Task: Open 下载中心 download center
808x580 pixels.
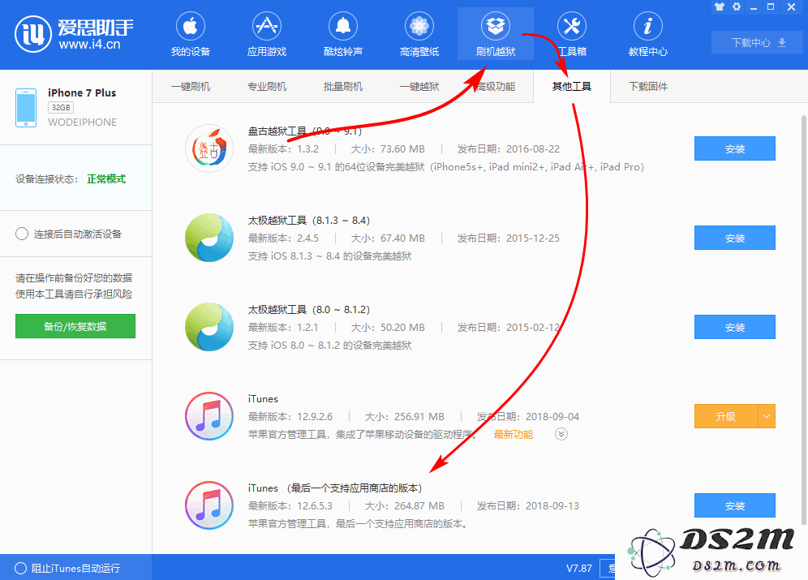Action: pyautogui.click(x=758, y=42)
